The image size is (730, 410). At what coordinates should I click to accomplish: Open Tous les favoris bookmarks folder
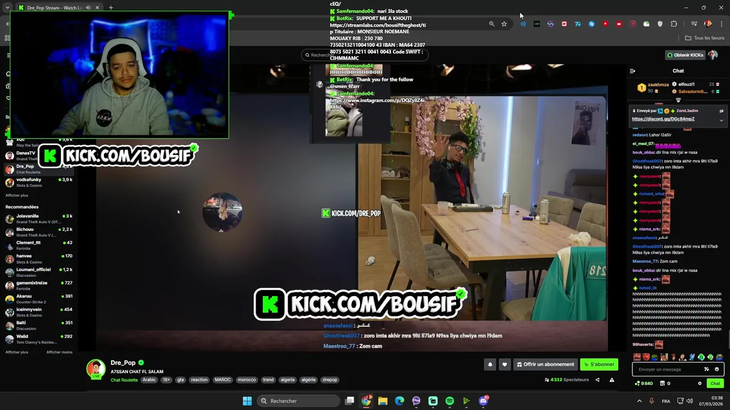[704, 38]
